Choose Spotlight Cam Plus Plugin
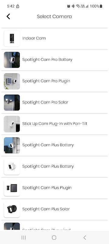The image size is (109, 244). [47, 188]
